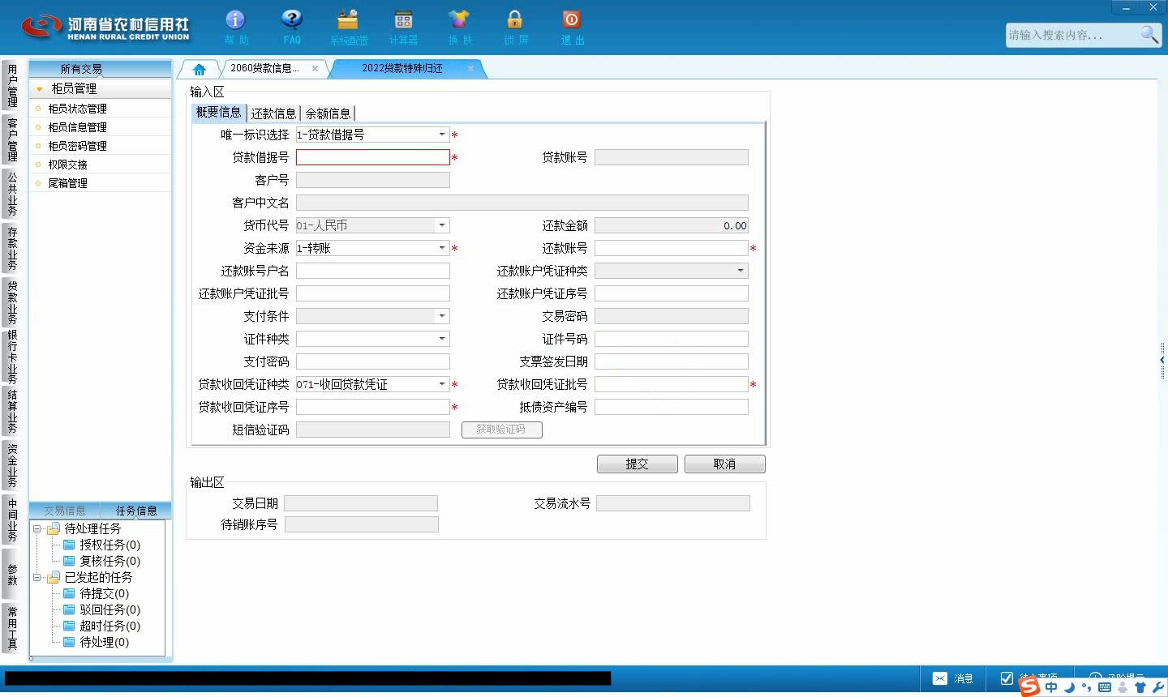Select 贷款业务 in left sidebar
1168x697 pixels.
(x=12, y=302)
